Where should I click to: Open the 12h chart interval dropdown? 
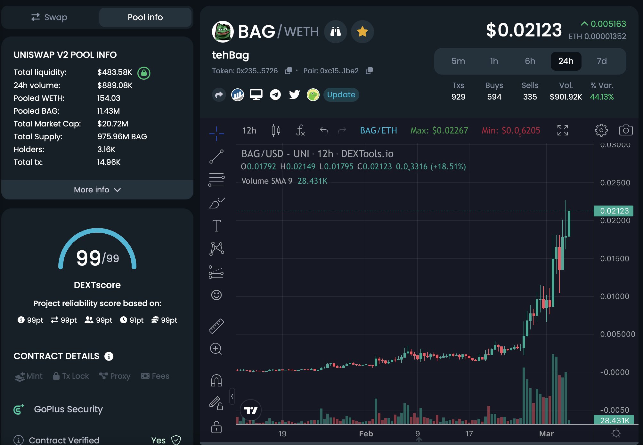coord(249,130)
